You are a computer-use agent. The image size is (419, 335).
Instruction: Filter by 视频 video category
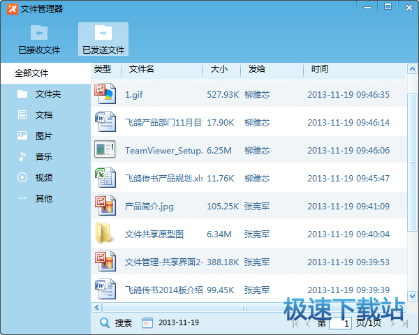click(x=45, y=177)
